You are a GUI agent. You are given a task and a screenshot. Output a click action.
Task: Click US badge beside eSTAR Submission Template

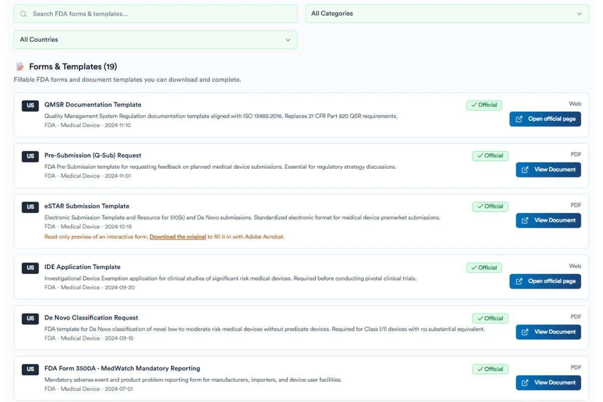(x=30, y=207)
